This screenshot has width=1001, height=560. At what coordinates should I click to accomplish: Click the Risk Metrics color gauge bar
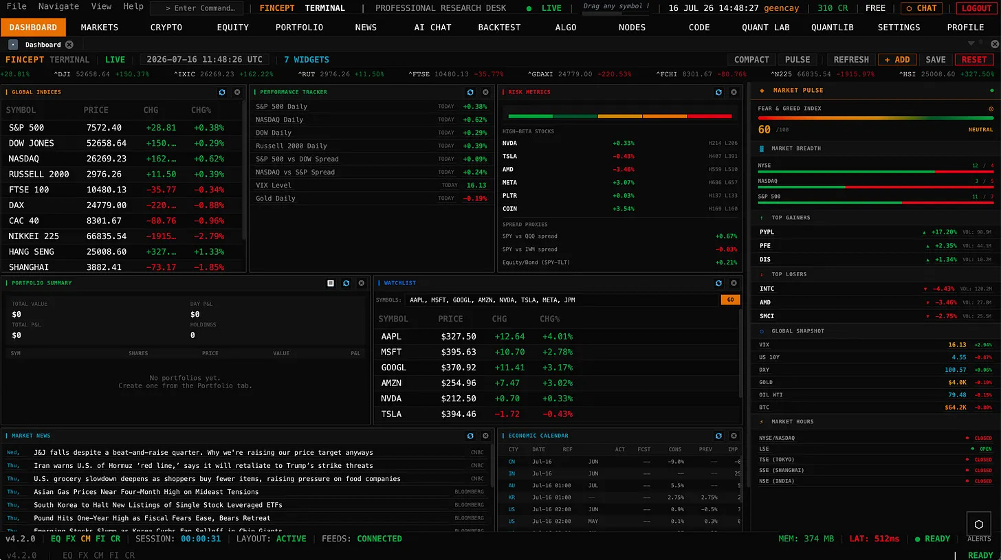pos(619,116)
